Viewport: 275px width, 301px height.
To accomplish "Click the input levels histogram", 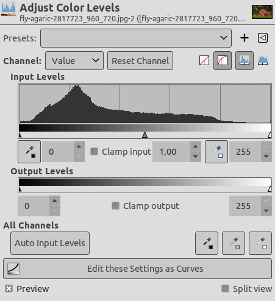I will 145,104.
